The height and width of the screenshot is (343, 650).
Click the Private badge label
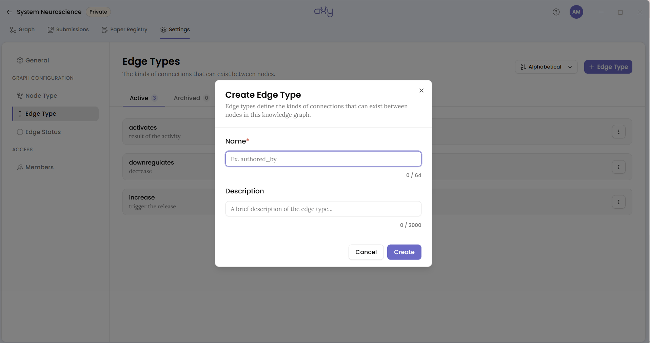98,12
